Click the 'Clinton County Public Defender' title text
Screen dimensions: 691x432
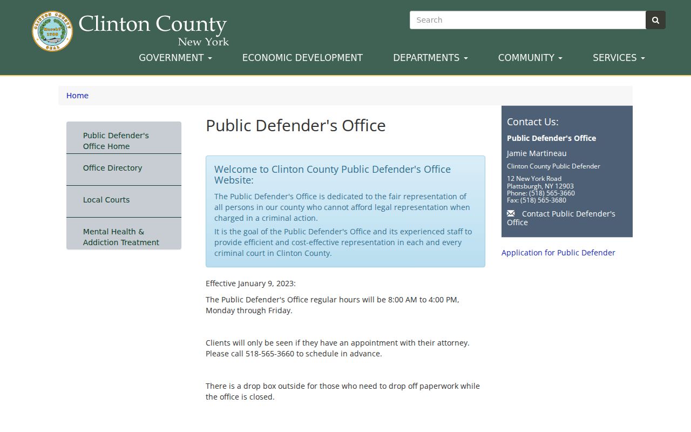coord(553,166)
